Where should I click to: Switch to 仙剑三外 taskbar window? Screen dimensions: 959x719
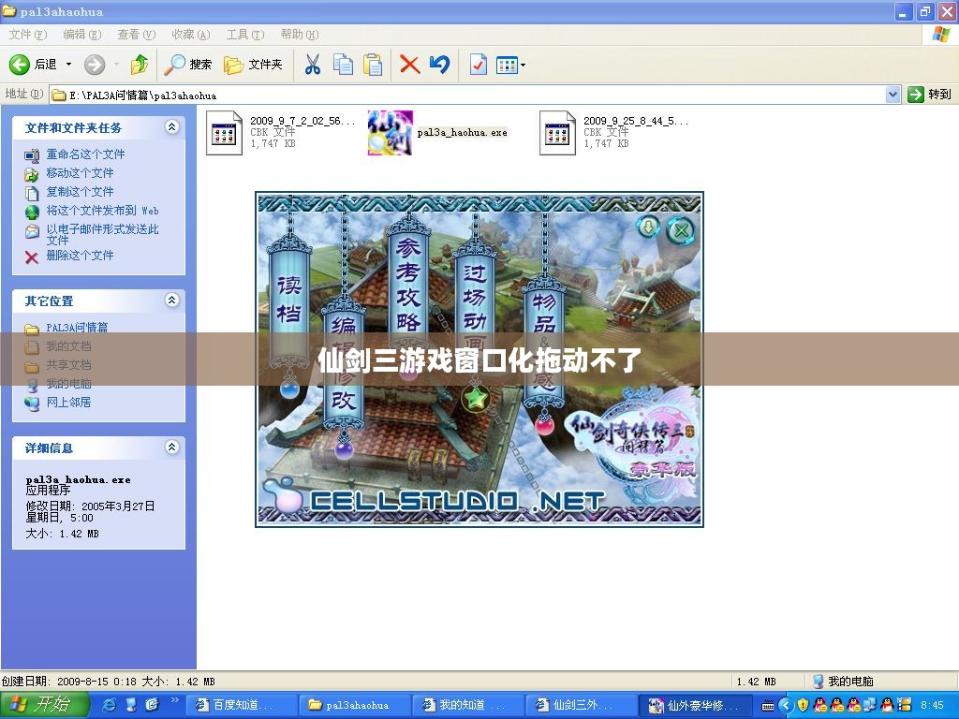(x=583, y=705)
